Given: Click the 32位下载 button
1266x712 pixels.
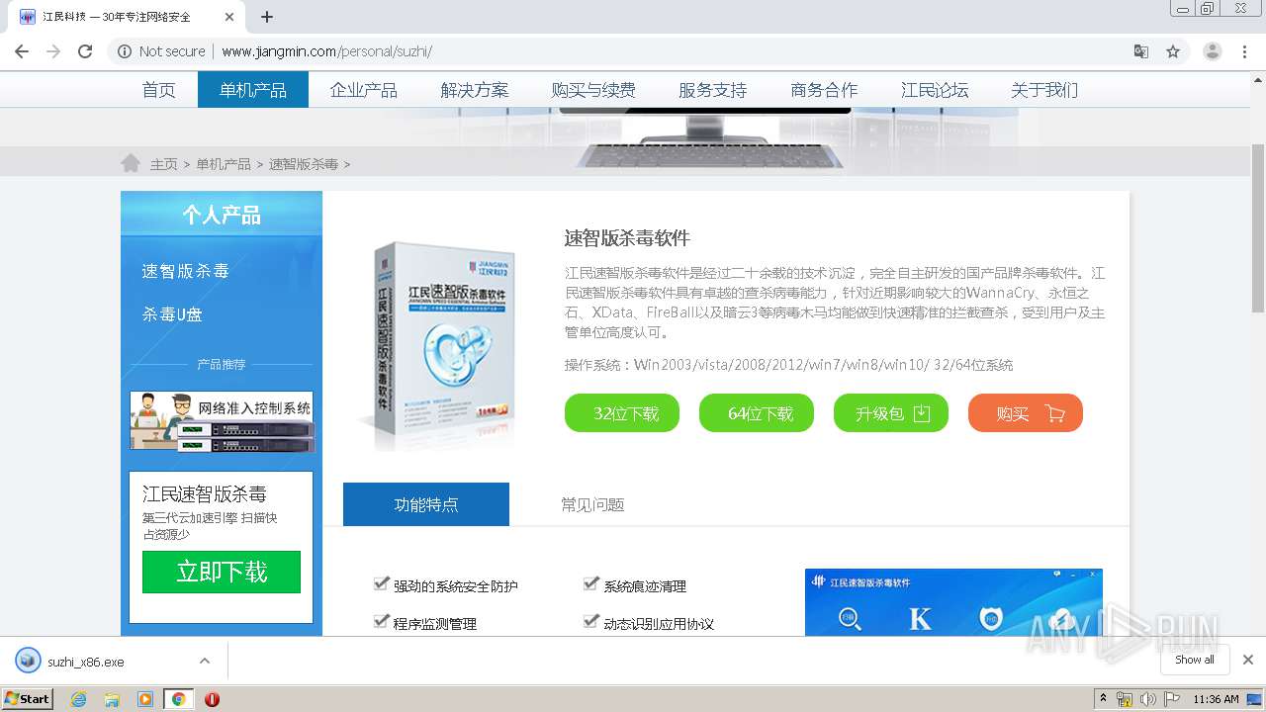Looking at the screenshot, I should [x=622, y=413].
